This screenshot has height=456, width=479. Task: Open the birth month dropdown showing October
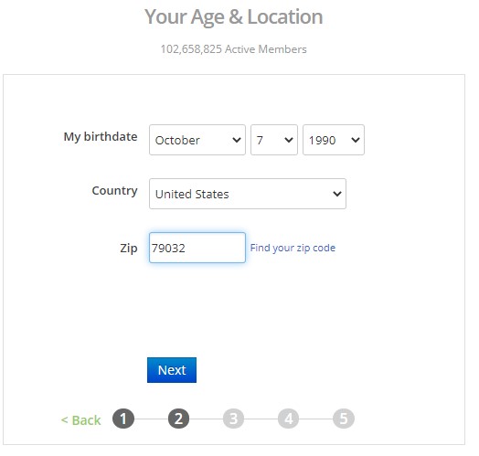point(197,140)
